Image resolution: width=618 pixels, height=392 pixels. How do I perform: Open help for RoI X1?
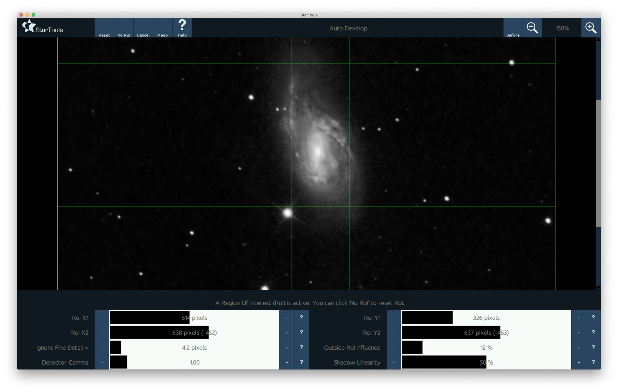tap(301, 318)
